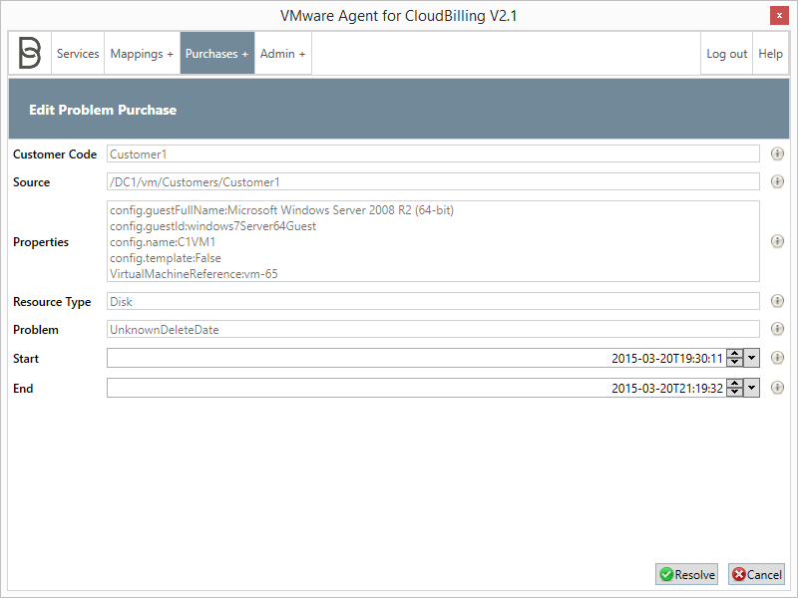Open the Mappings menu
Viewport: 798px width, 598px height.
click(142, 53)
